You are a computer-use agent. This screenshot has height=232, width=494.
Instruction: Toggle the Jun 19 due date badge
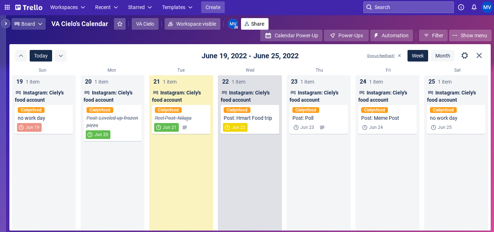pyautogui.click(x=29, y=127)
